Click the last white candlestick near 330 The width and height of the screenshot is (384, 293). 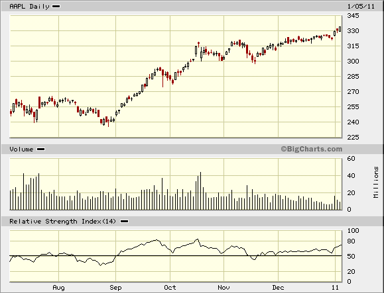click(340, 29)
